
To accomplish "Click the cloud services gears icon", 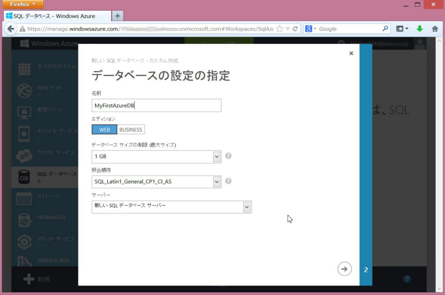I will [x=24, y=156].
